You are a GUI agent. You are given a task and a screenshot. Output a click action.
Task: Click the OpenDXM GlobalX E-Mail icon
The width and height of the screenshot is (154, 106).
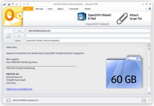point(82,16)
